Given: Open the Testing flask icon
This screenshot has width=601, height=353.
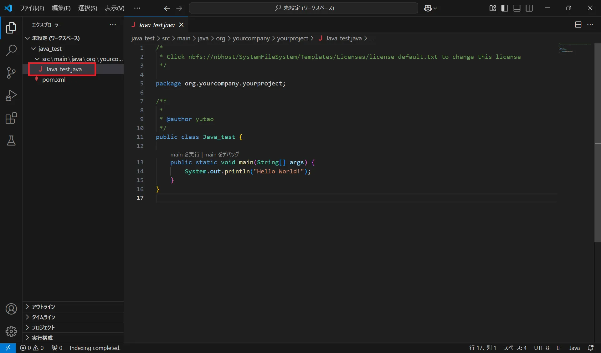Looking at the screenshot, I should [x=11, y=141].
